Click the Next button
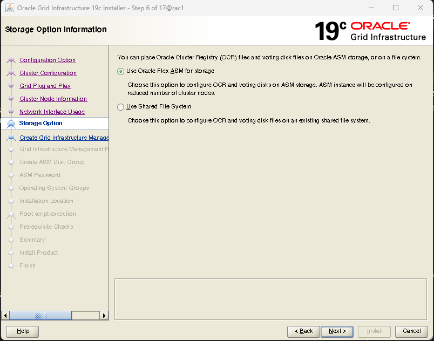This screenshot has width=434, height=341. (x=337, y=331)
